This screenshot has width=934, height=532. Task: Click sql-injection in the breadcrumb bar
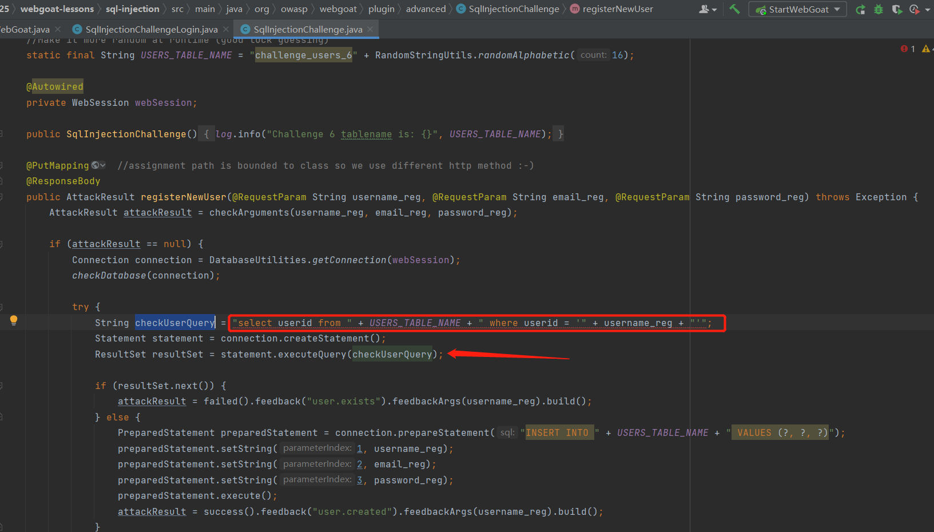[132, 9]
